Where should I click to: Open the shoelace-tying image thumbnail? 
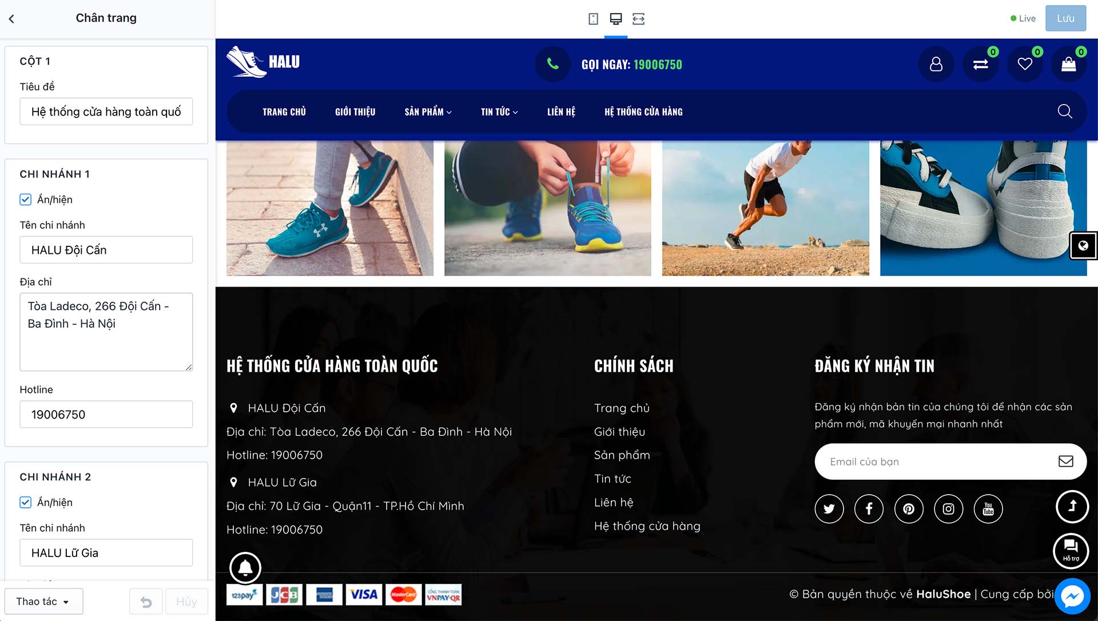point(548,208)
